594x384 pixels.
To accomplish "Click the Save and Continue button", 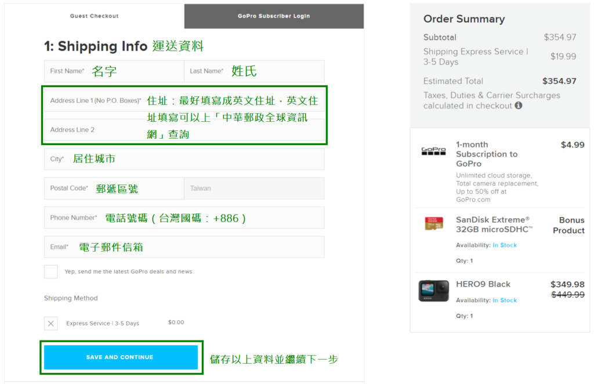I will coord(121,357).
